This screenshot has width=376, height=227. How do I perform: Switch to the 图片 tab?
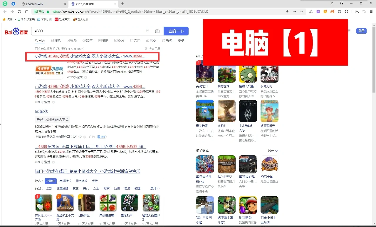(x=119, y=40)
